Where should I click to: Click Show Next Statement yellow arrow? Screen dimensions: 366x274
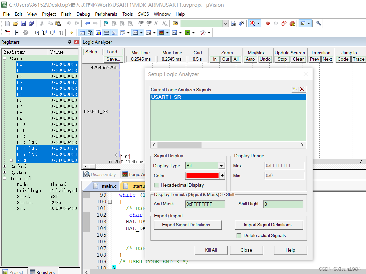[x=71, y=33]
